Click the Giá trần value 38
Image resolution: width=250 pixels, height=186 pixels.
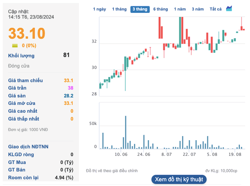pyautogui.click(x=70, y=88)
